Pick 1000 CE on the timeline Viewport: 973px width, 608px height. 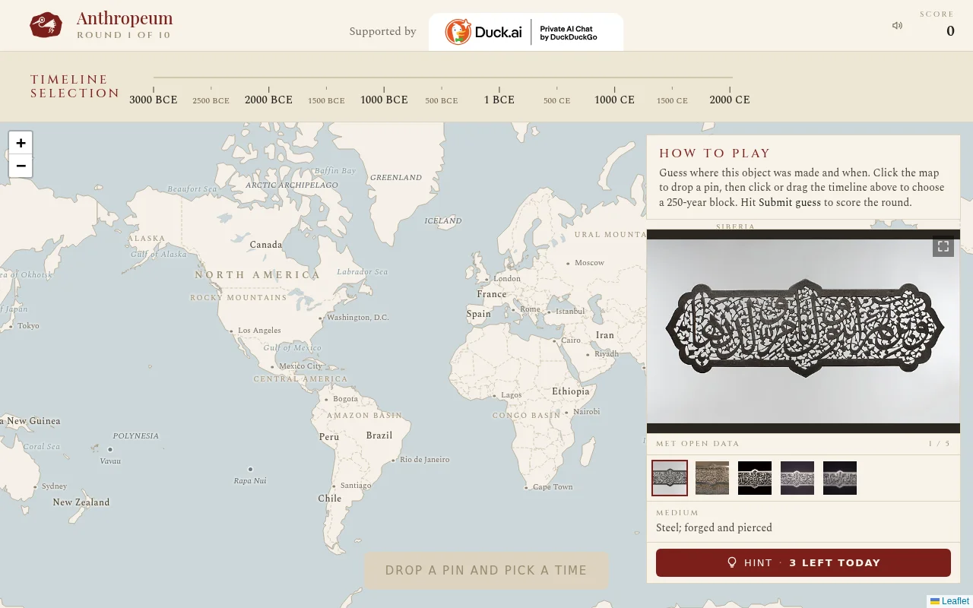(x=614, y=100)
